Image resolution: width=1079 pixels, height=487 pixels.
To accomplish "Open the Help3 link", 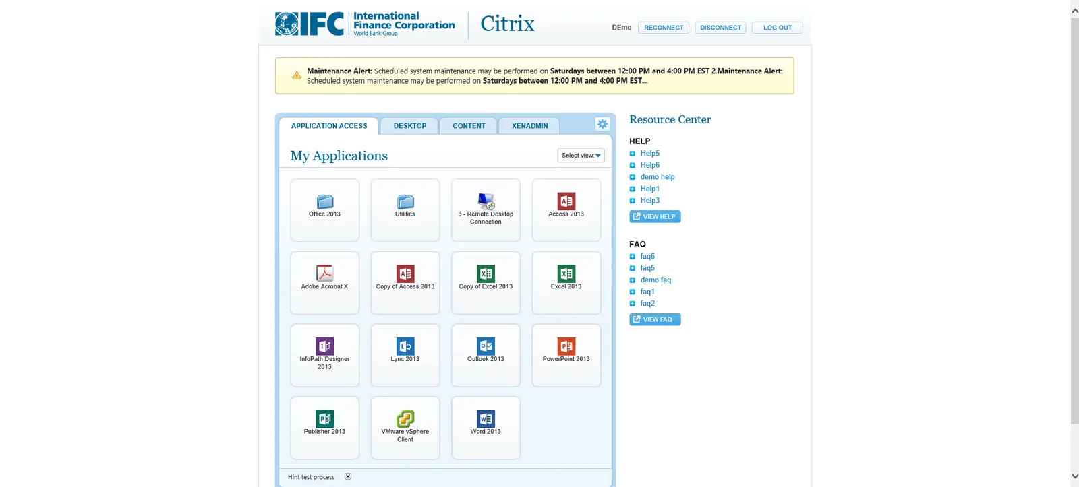I will (650, 201).
